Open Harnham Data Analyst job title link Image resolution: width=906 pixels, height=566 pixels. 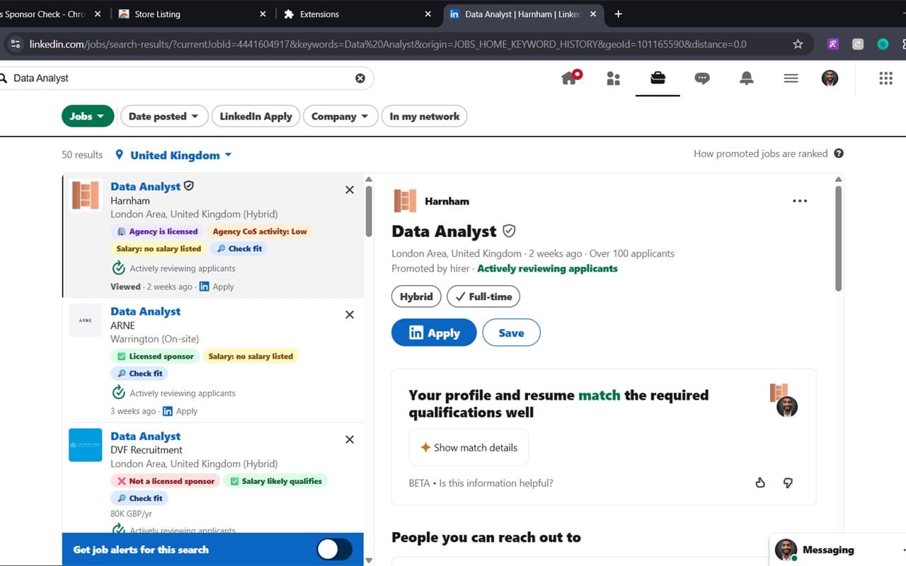pyautogui.click(x=146, y=186)
